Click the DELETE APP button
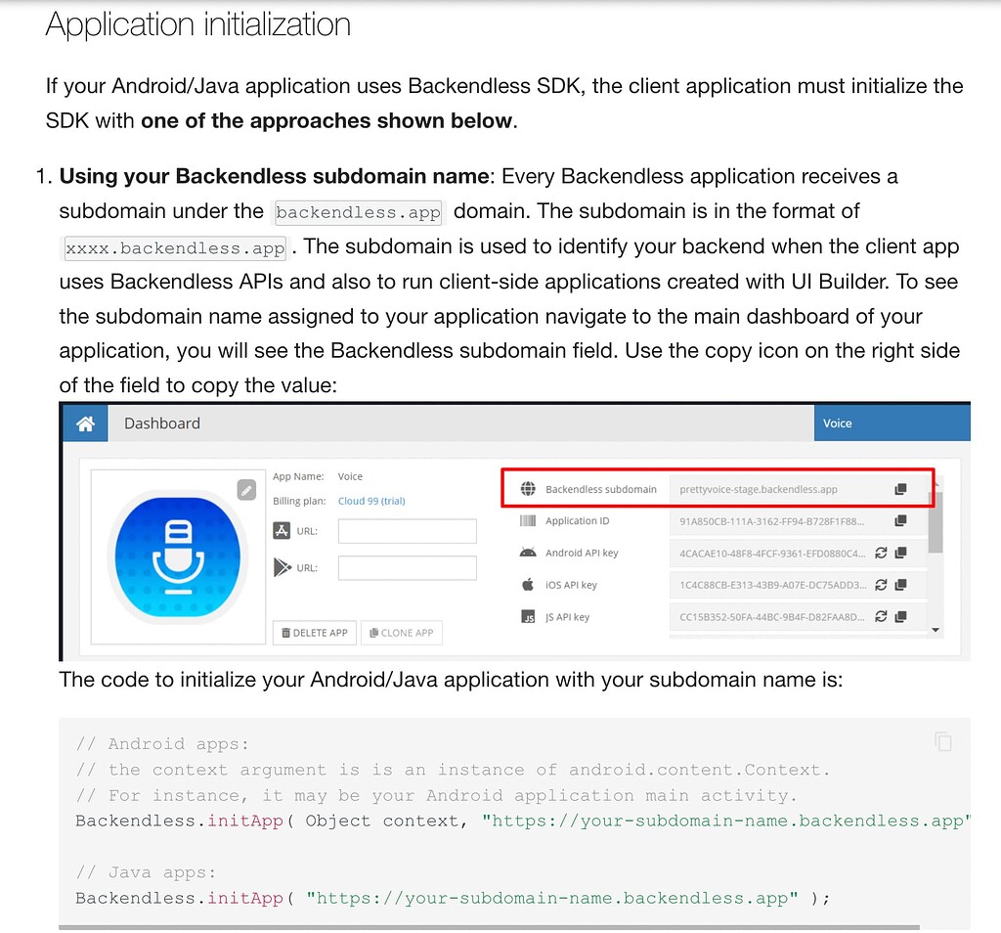The width and height of the screenshot is (1001, 933). point(314,633)
